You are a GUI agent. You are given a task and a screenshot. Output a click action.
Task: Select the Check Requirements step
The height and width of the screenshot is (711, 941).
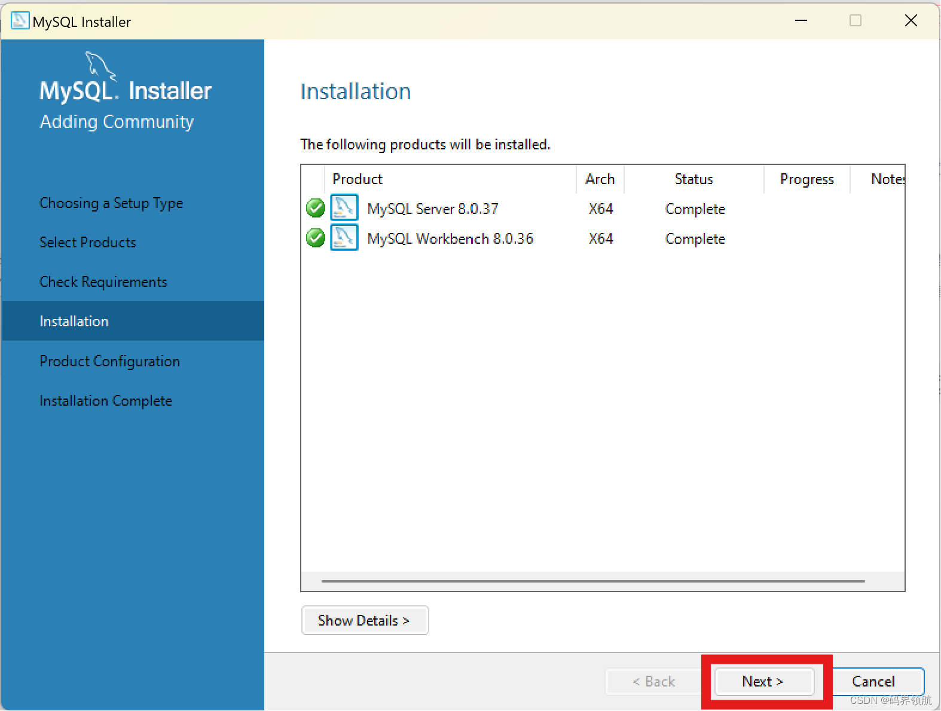pyautogui.click(x=103, y=281)
